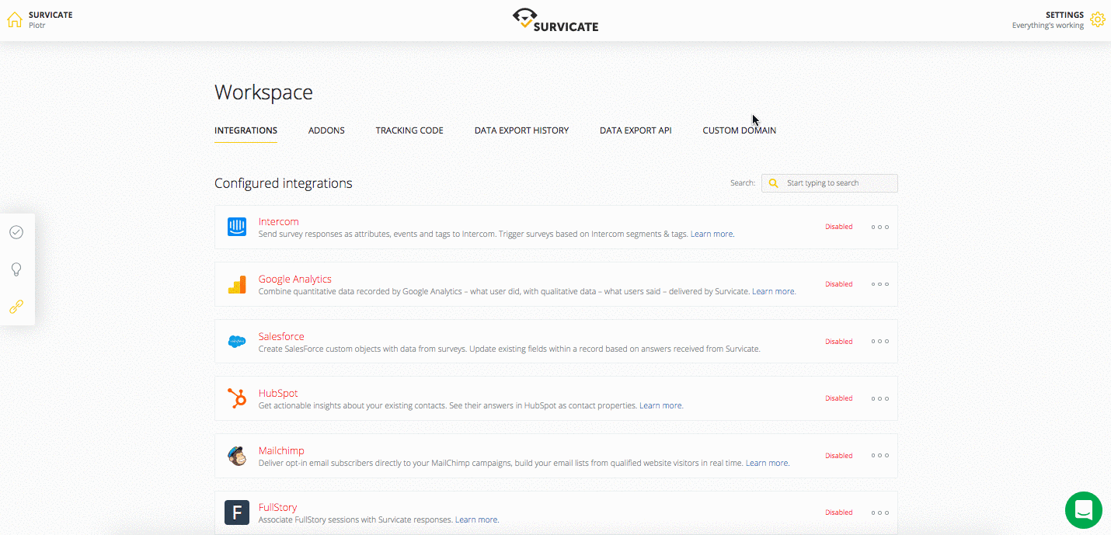Image resolution: width=1111 pixels, height=535 pixels.
Task: Click the Google Analytics logo icon
Action: [x=237, y=284]
